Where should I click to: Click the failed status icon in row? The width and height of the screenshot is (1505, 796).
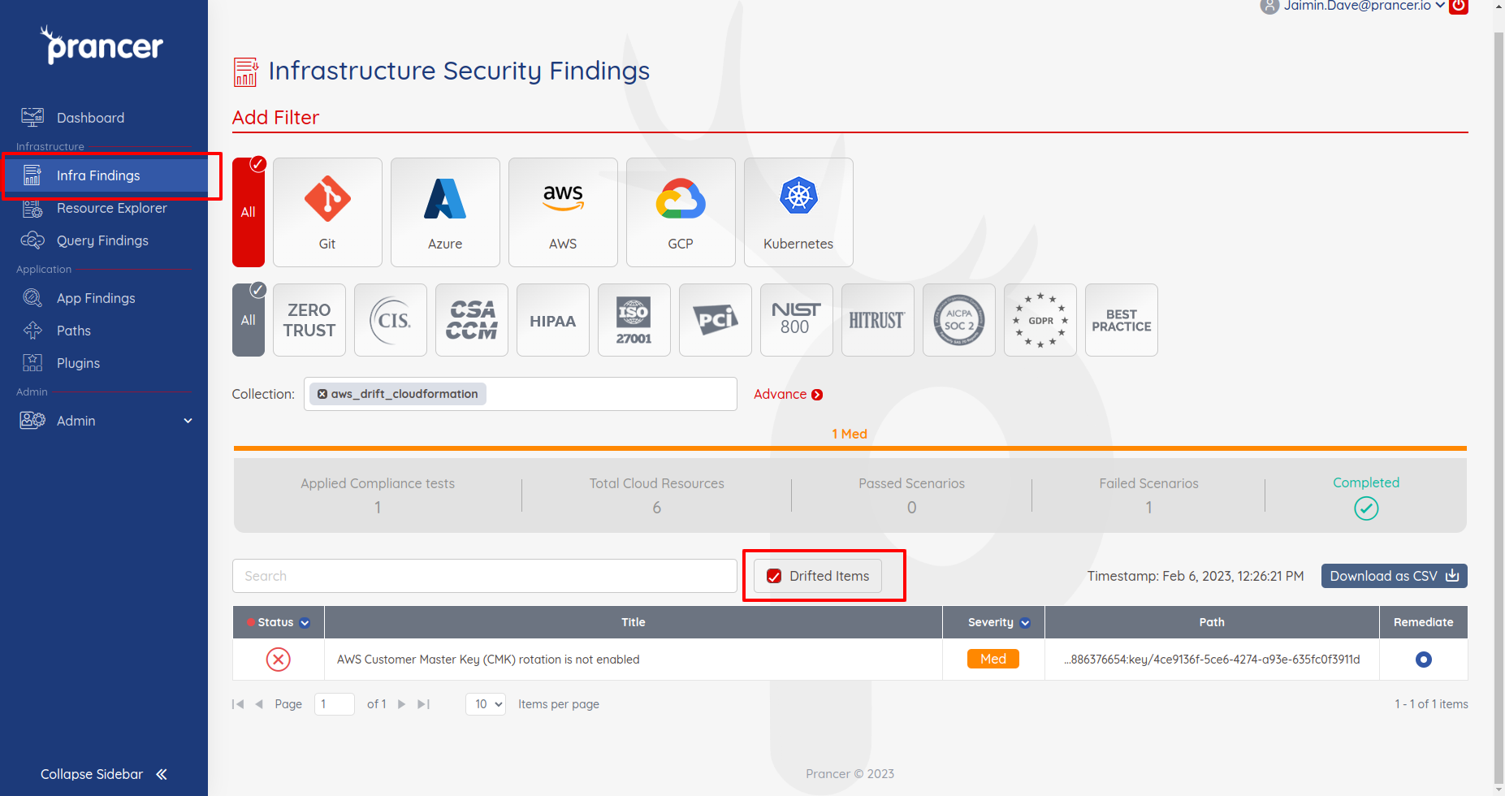[x=279, y=660]
